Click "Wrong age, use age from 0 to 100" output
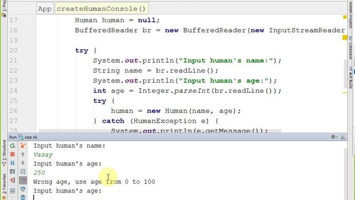 [x=94, y=182]
